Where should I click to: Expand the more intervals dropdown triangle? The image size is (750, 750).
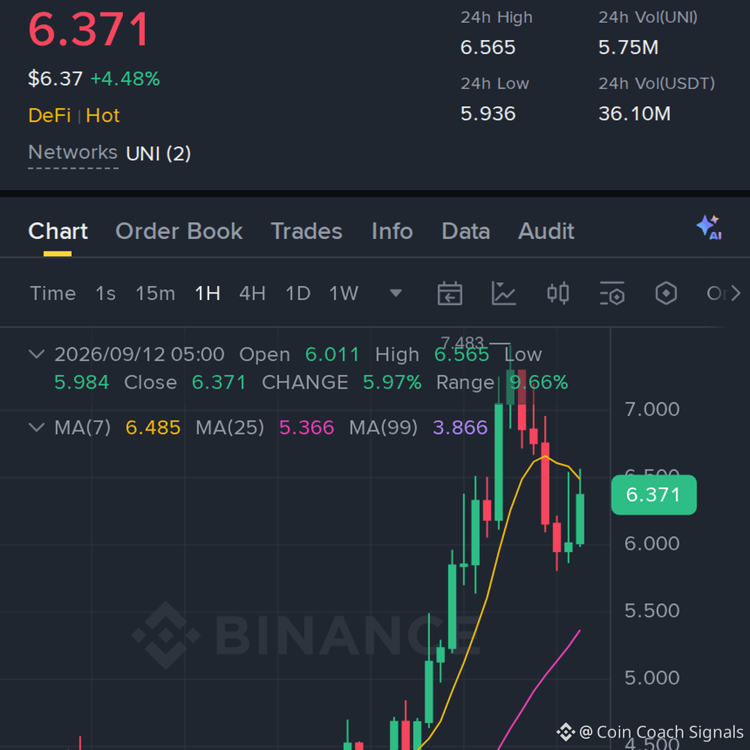coord(396,293)
